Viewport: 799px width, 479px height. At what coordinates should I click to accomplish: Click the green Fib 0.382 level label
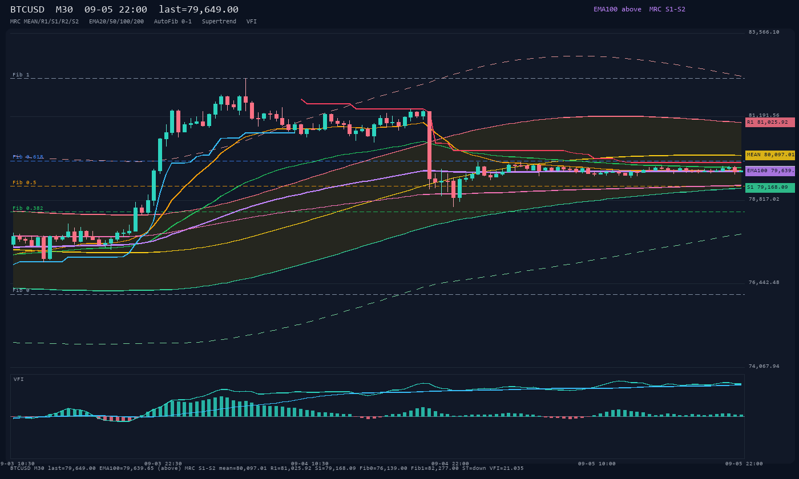pyautogui.click(x=28, y=208)
